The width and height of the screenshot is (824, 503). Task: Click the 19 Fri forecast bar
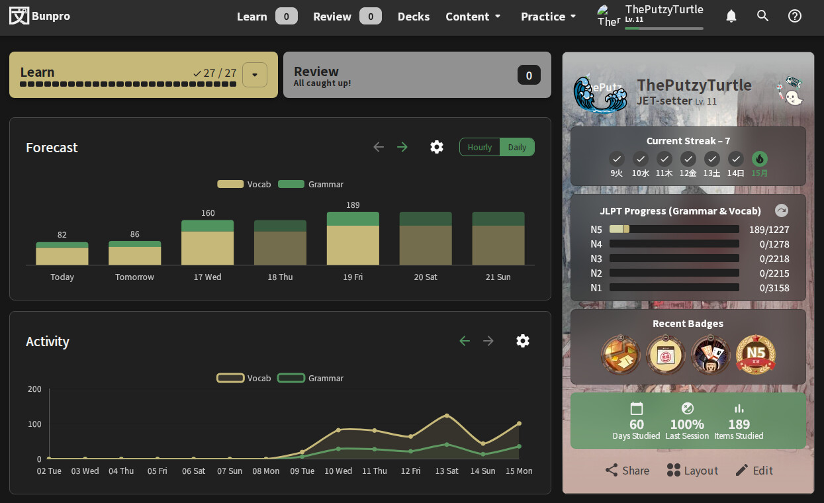tap(353, 238)
